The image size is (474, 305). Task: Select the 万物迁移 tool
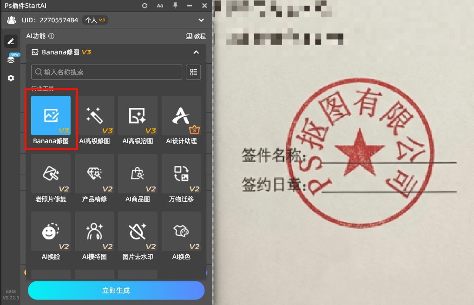[x=181, y=174]
